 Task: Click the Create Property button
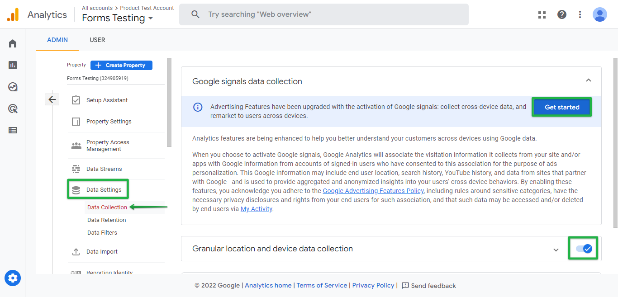(x=121, y=65)
